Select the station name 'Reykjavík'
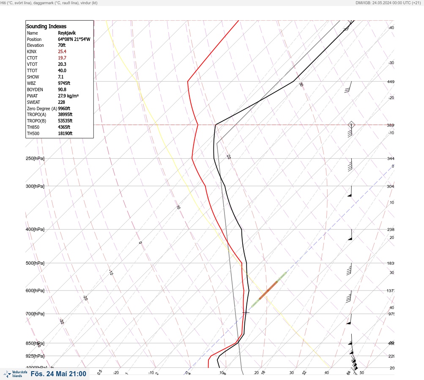This screenshot has height=380, width=424. point(67,33)
